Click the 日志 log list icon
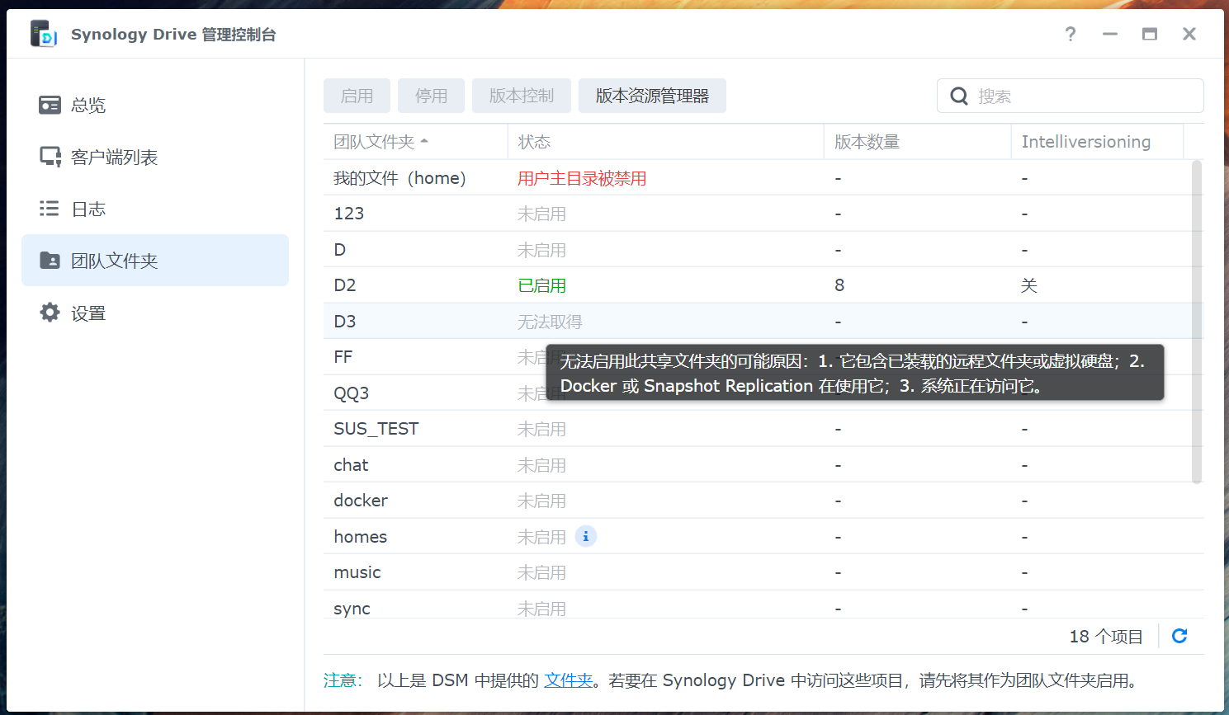 (x=50, y=209)
